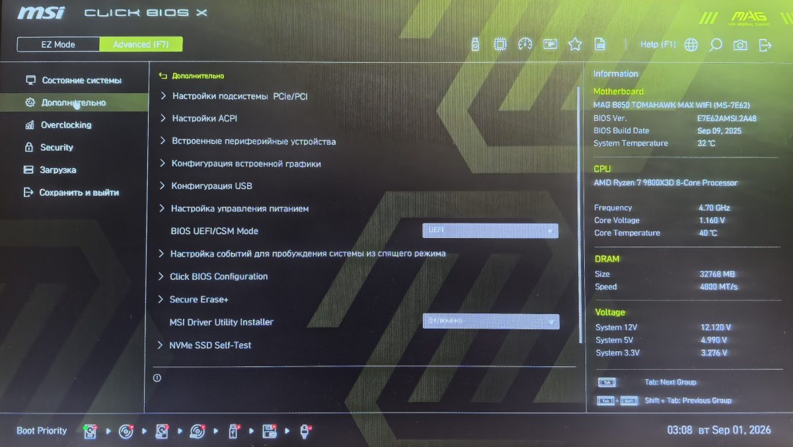
Task: Open Favorites with the star icon
Action: (575, 44)
